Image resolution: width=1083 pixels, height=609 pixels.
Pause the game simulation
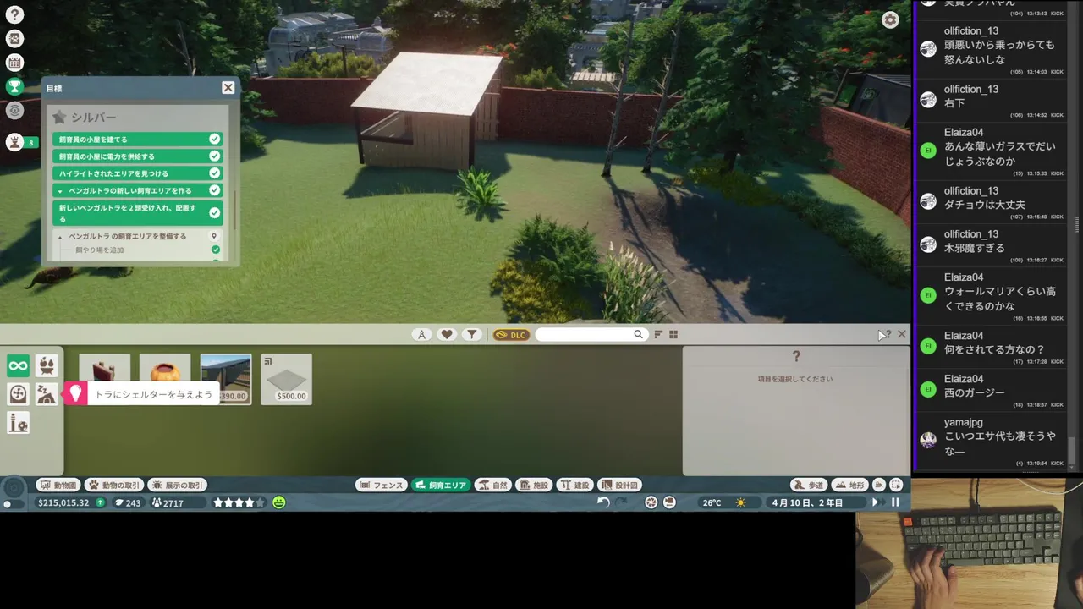click(x=895, y=502)
